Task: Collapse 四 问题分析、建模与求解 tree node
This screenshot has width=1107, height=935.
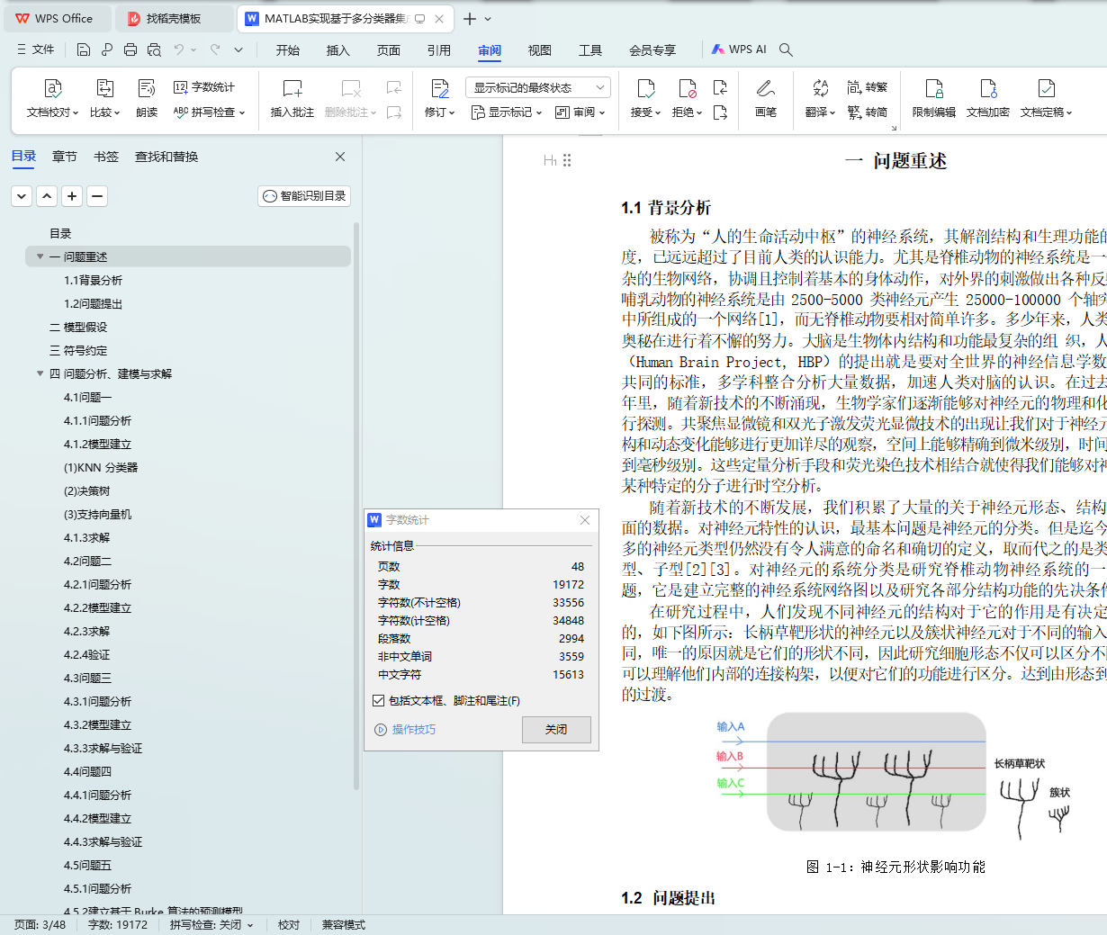Action: click(x=40, y=373)
